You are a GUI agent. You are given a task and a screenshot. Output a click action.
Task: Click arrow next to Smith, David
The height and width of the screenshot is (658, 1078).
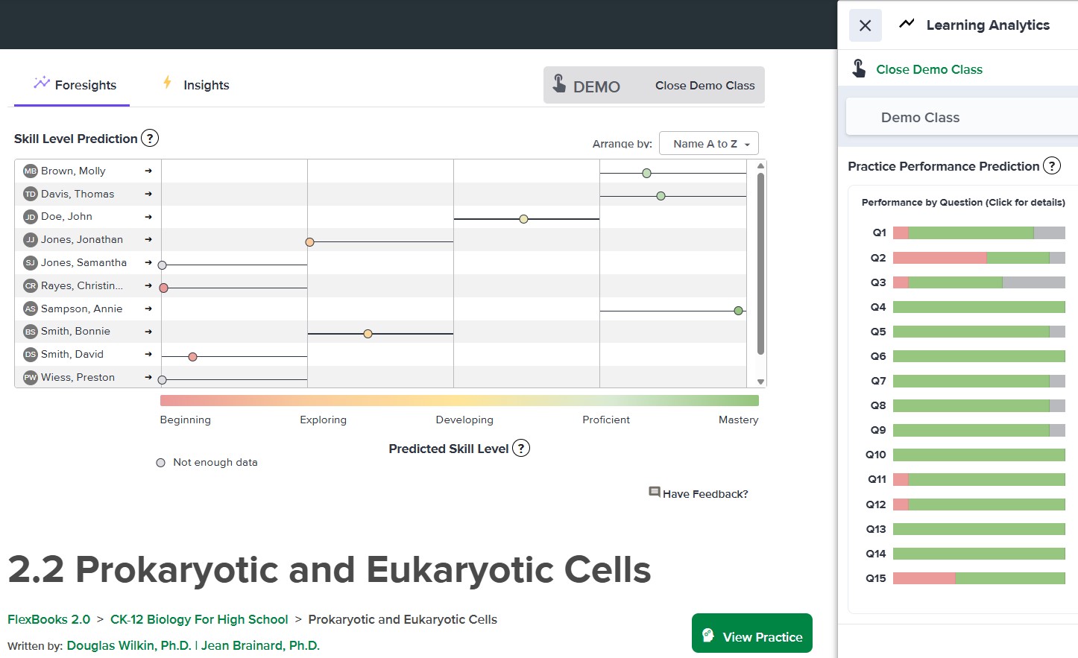click(x=148, y=354)
